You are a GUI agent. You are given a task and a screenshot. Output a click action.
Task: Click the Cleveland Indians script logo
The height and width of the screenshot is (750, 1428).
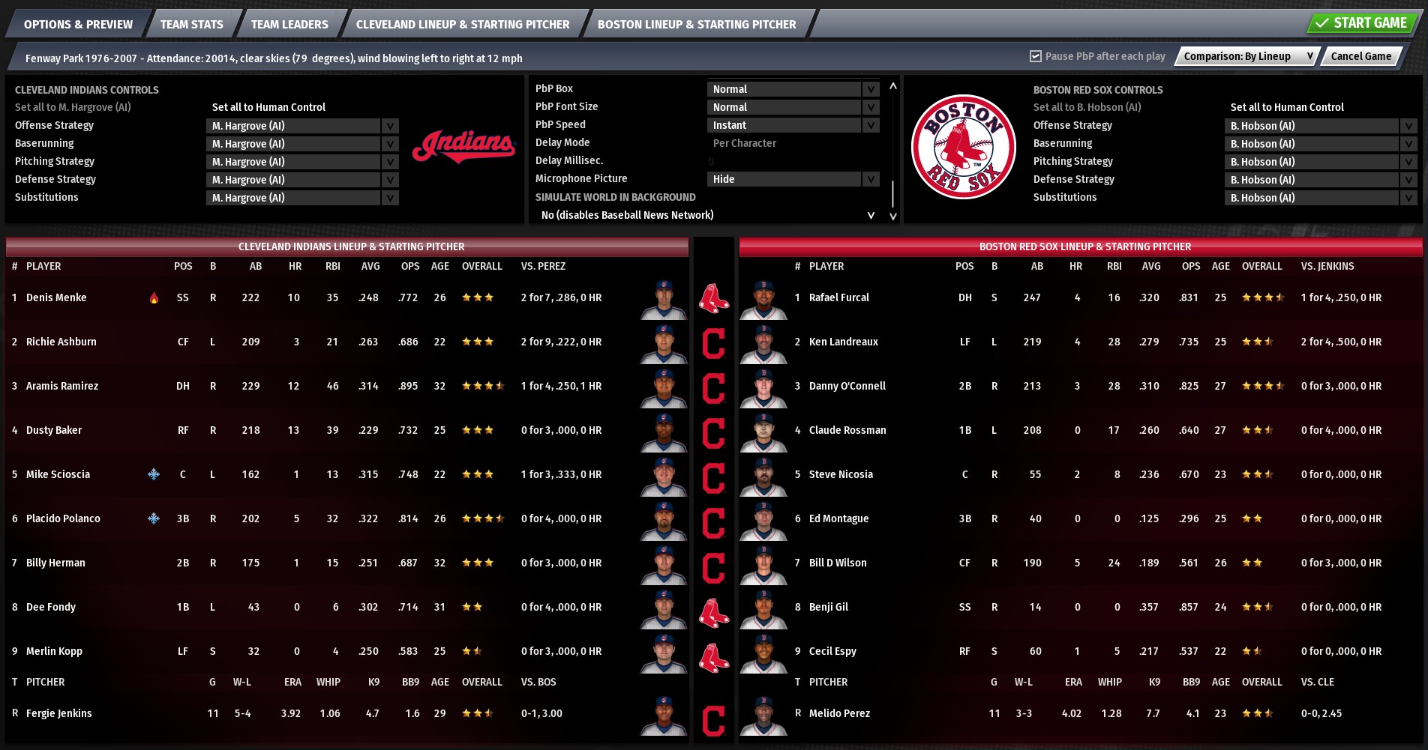tap(463, 146)
